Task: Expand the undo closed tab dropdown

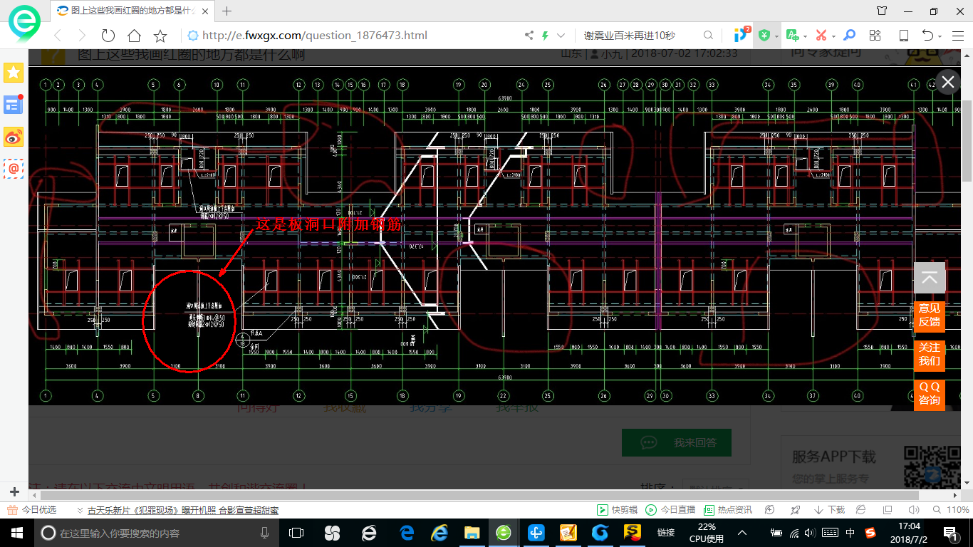Action: (x=940, y=36)
